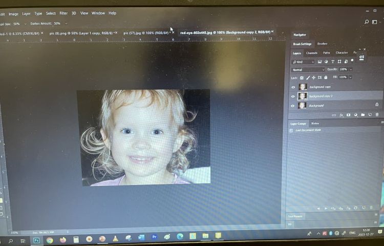This screenshot has height=246, width=384.
Task: Switch to the Channels tab
Action: tap(311, 53)
